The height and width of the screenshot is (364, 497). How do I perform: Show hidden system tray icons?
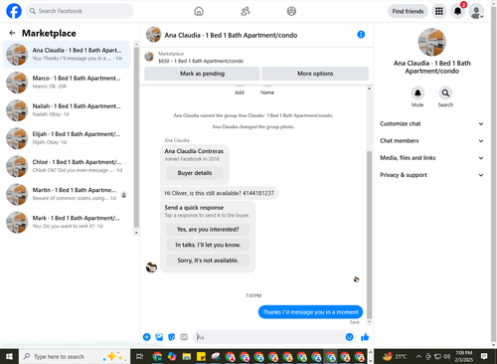(x=418, y=357)
